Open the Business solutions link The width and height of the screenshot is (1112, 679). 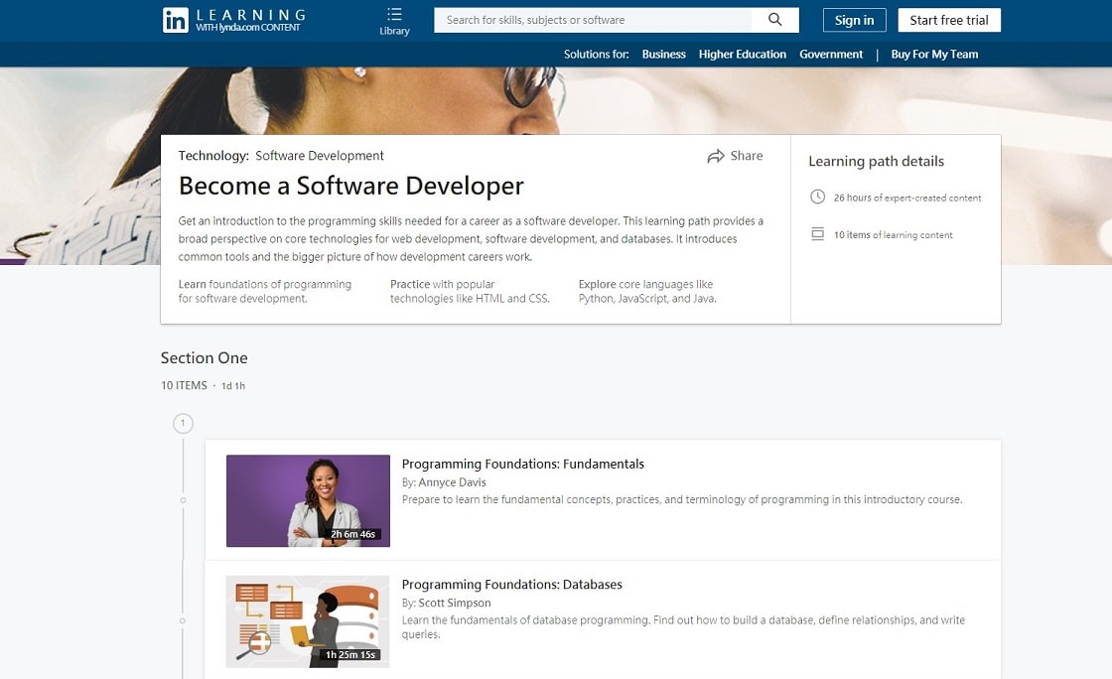[x=663, y=55]
